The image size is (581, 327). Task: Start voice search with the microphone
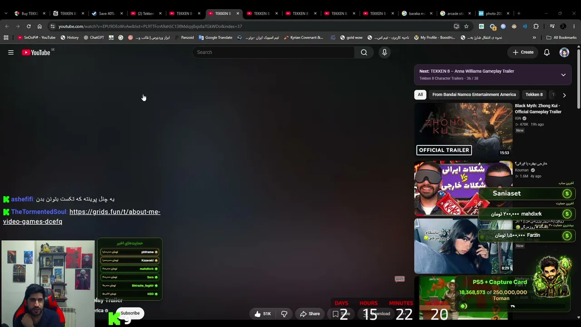(x=384, y=52)
